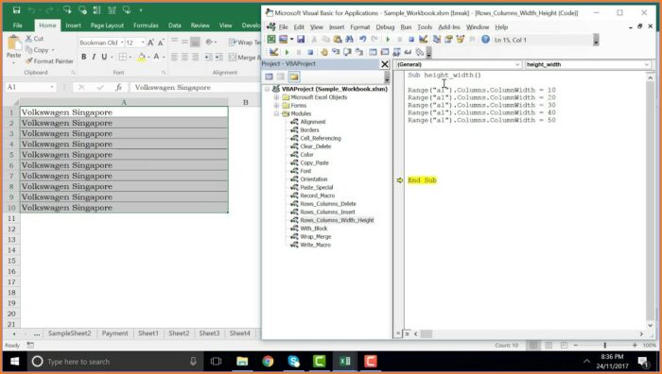The height and width of the screenshot is (374, 662).
Task: Click the Save icon in VBA toolbar
Action: pyautogui.click(x=301, y=40)
